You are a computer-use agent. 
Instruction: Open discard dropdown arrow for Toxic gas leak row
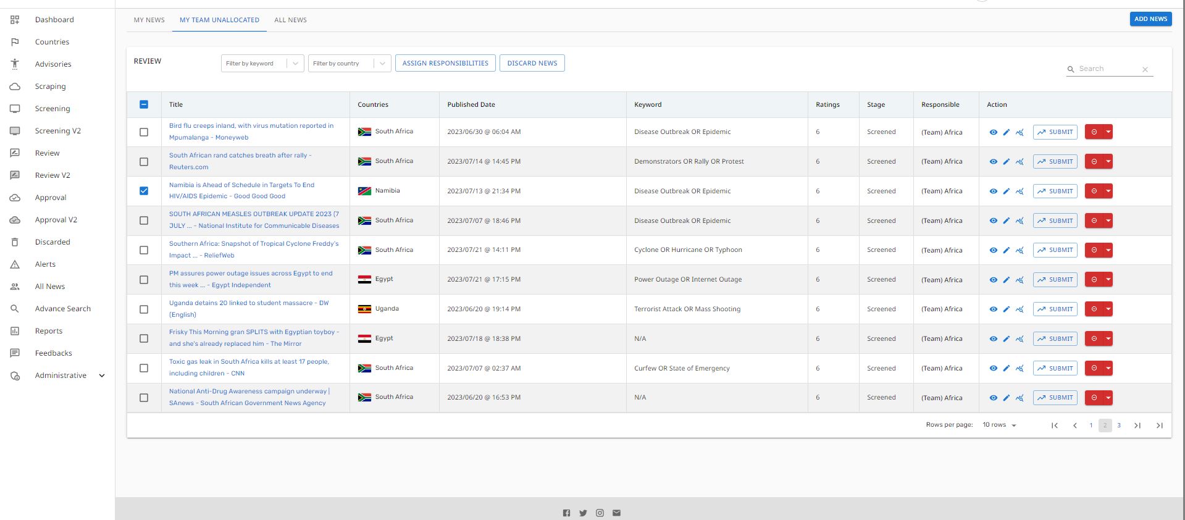tap(1108, 369)
